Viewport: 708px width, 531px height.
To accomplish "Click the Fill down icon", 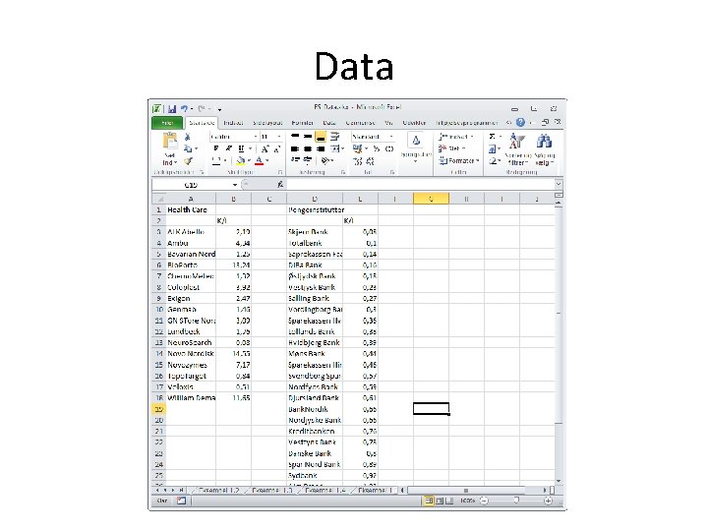I will click(493, 148).
